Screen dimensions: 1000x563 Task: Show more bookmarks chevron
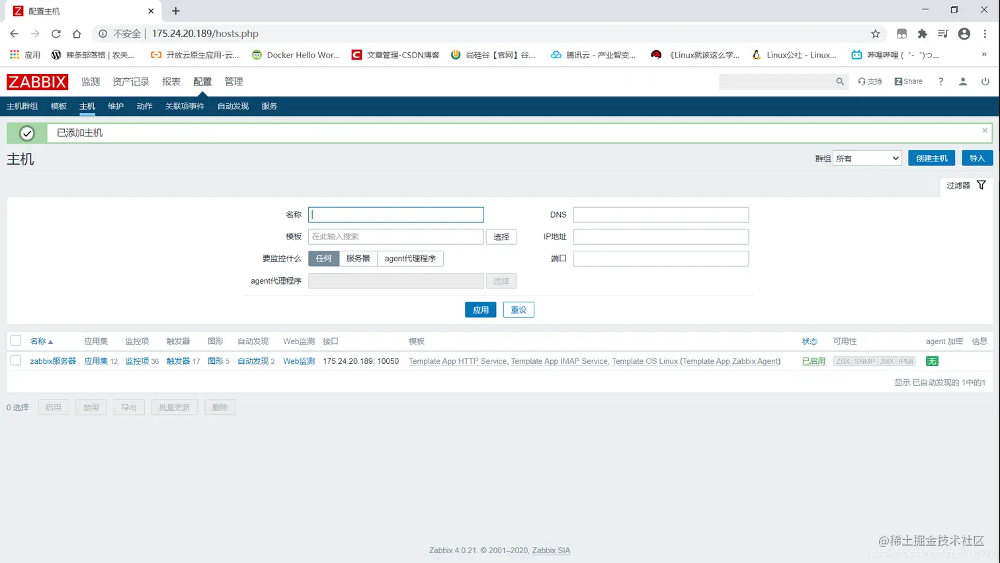pyautogui.click(x=984, y=55)
